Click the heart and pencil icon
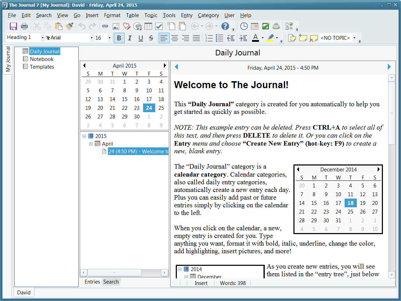The image size is (401, 301). (127, 26)
